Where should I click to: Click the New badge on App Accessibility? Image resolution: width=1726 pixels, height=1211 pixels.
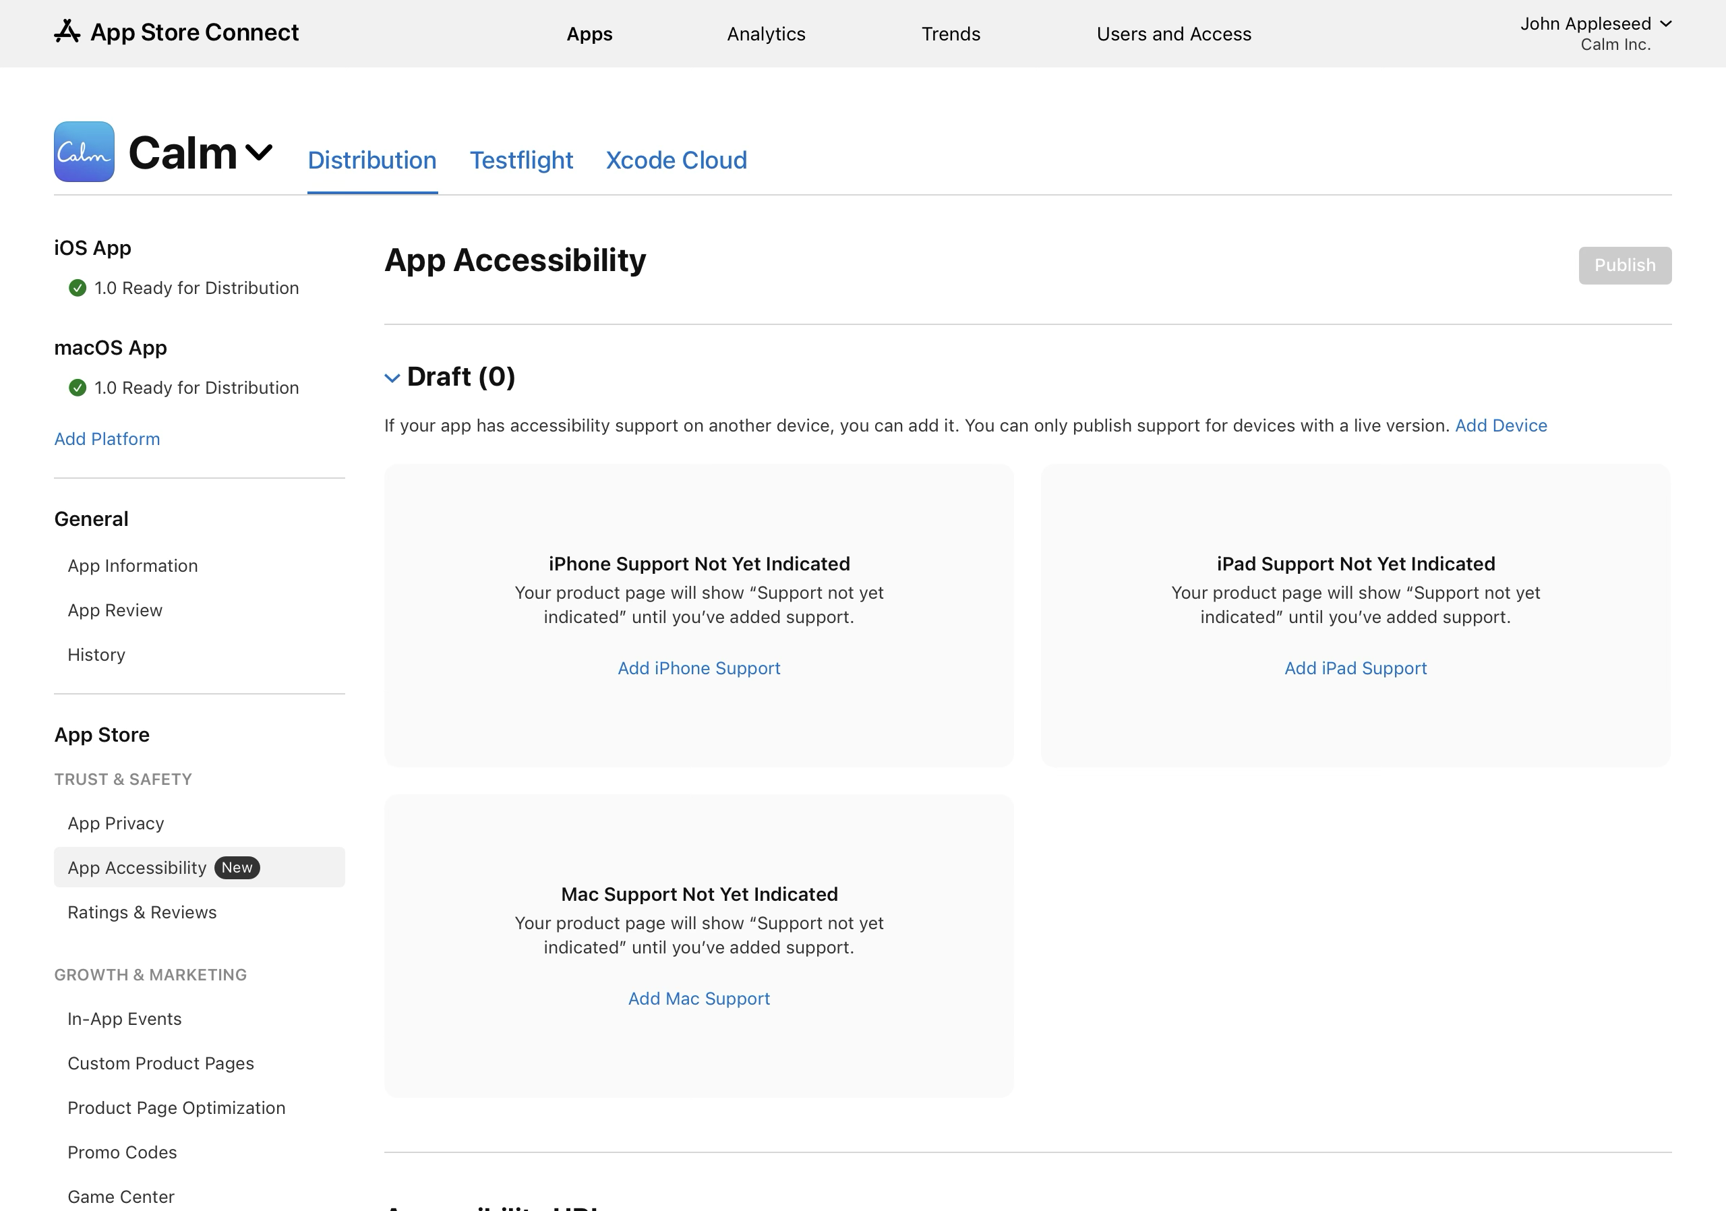point(237,866)
